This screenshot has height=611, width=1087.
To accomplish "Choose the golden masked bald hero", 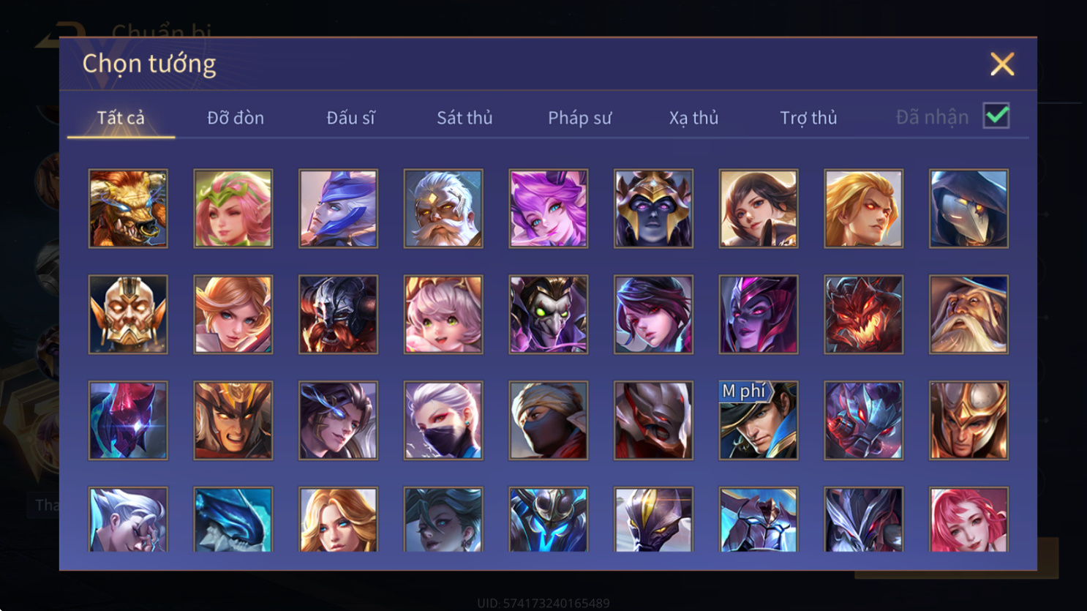I will point(128,315).
